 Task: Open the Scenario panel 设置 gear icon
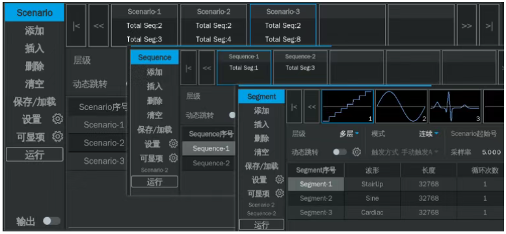58,119
